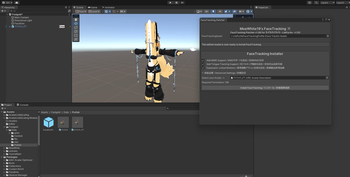Open the Unity account GH dropdown
The width and height of the screenshot is (350, 177).
(x=8, y=3)
